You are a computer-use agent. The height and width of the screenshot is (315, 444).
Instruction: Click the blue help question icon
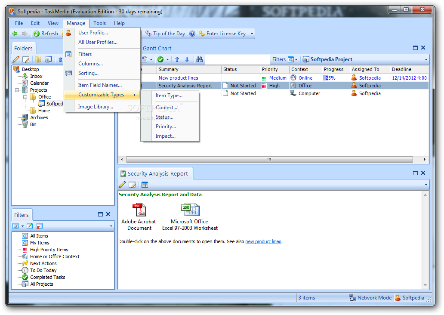[192, 34]
